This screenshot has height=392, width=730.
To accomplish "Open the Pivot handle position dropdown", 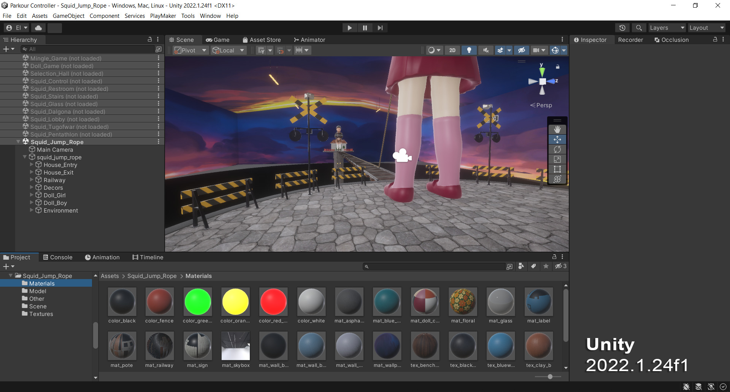I will [x=190, y=50].
